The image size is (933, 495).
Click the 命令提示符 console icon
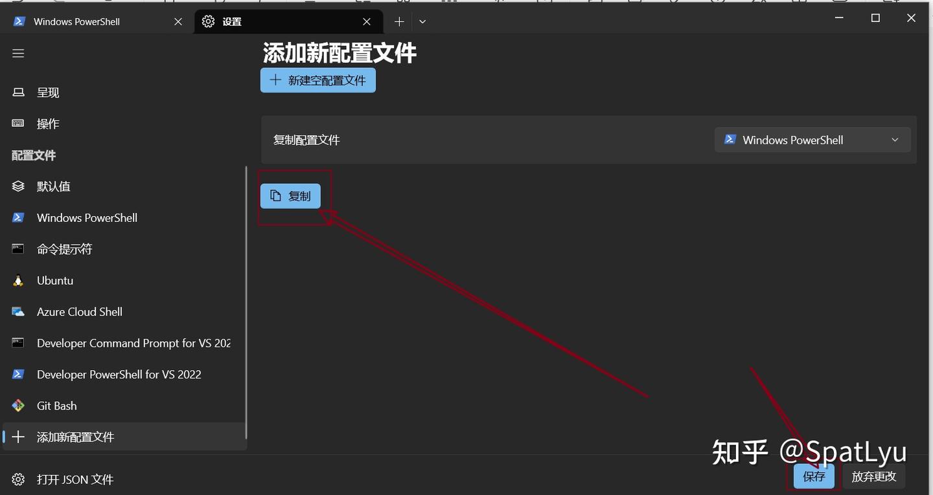point(17,248)
